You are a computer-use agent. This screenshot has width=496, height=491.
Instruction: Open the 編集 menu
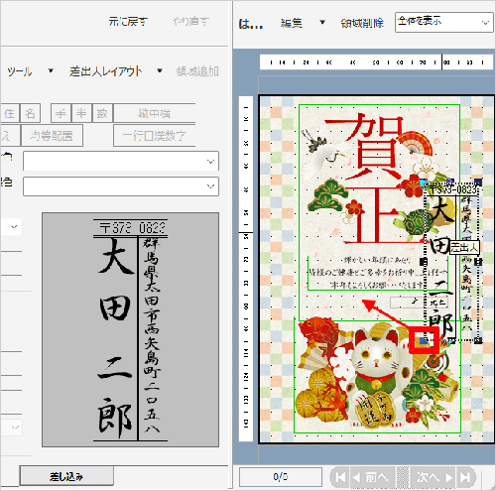[x=292, y=23]
